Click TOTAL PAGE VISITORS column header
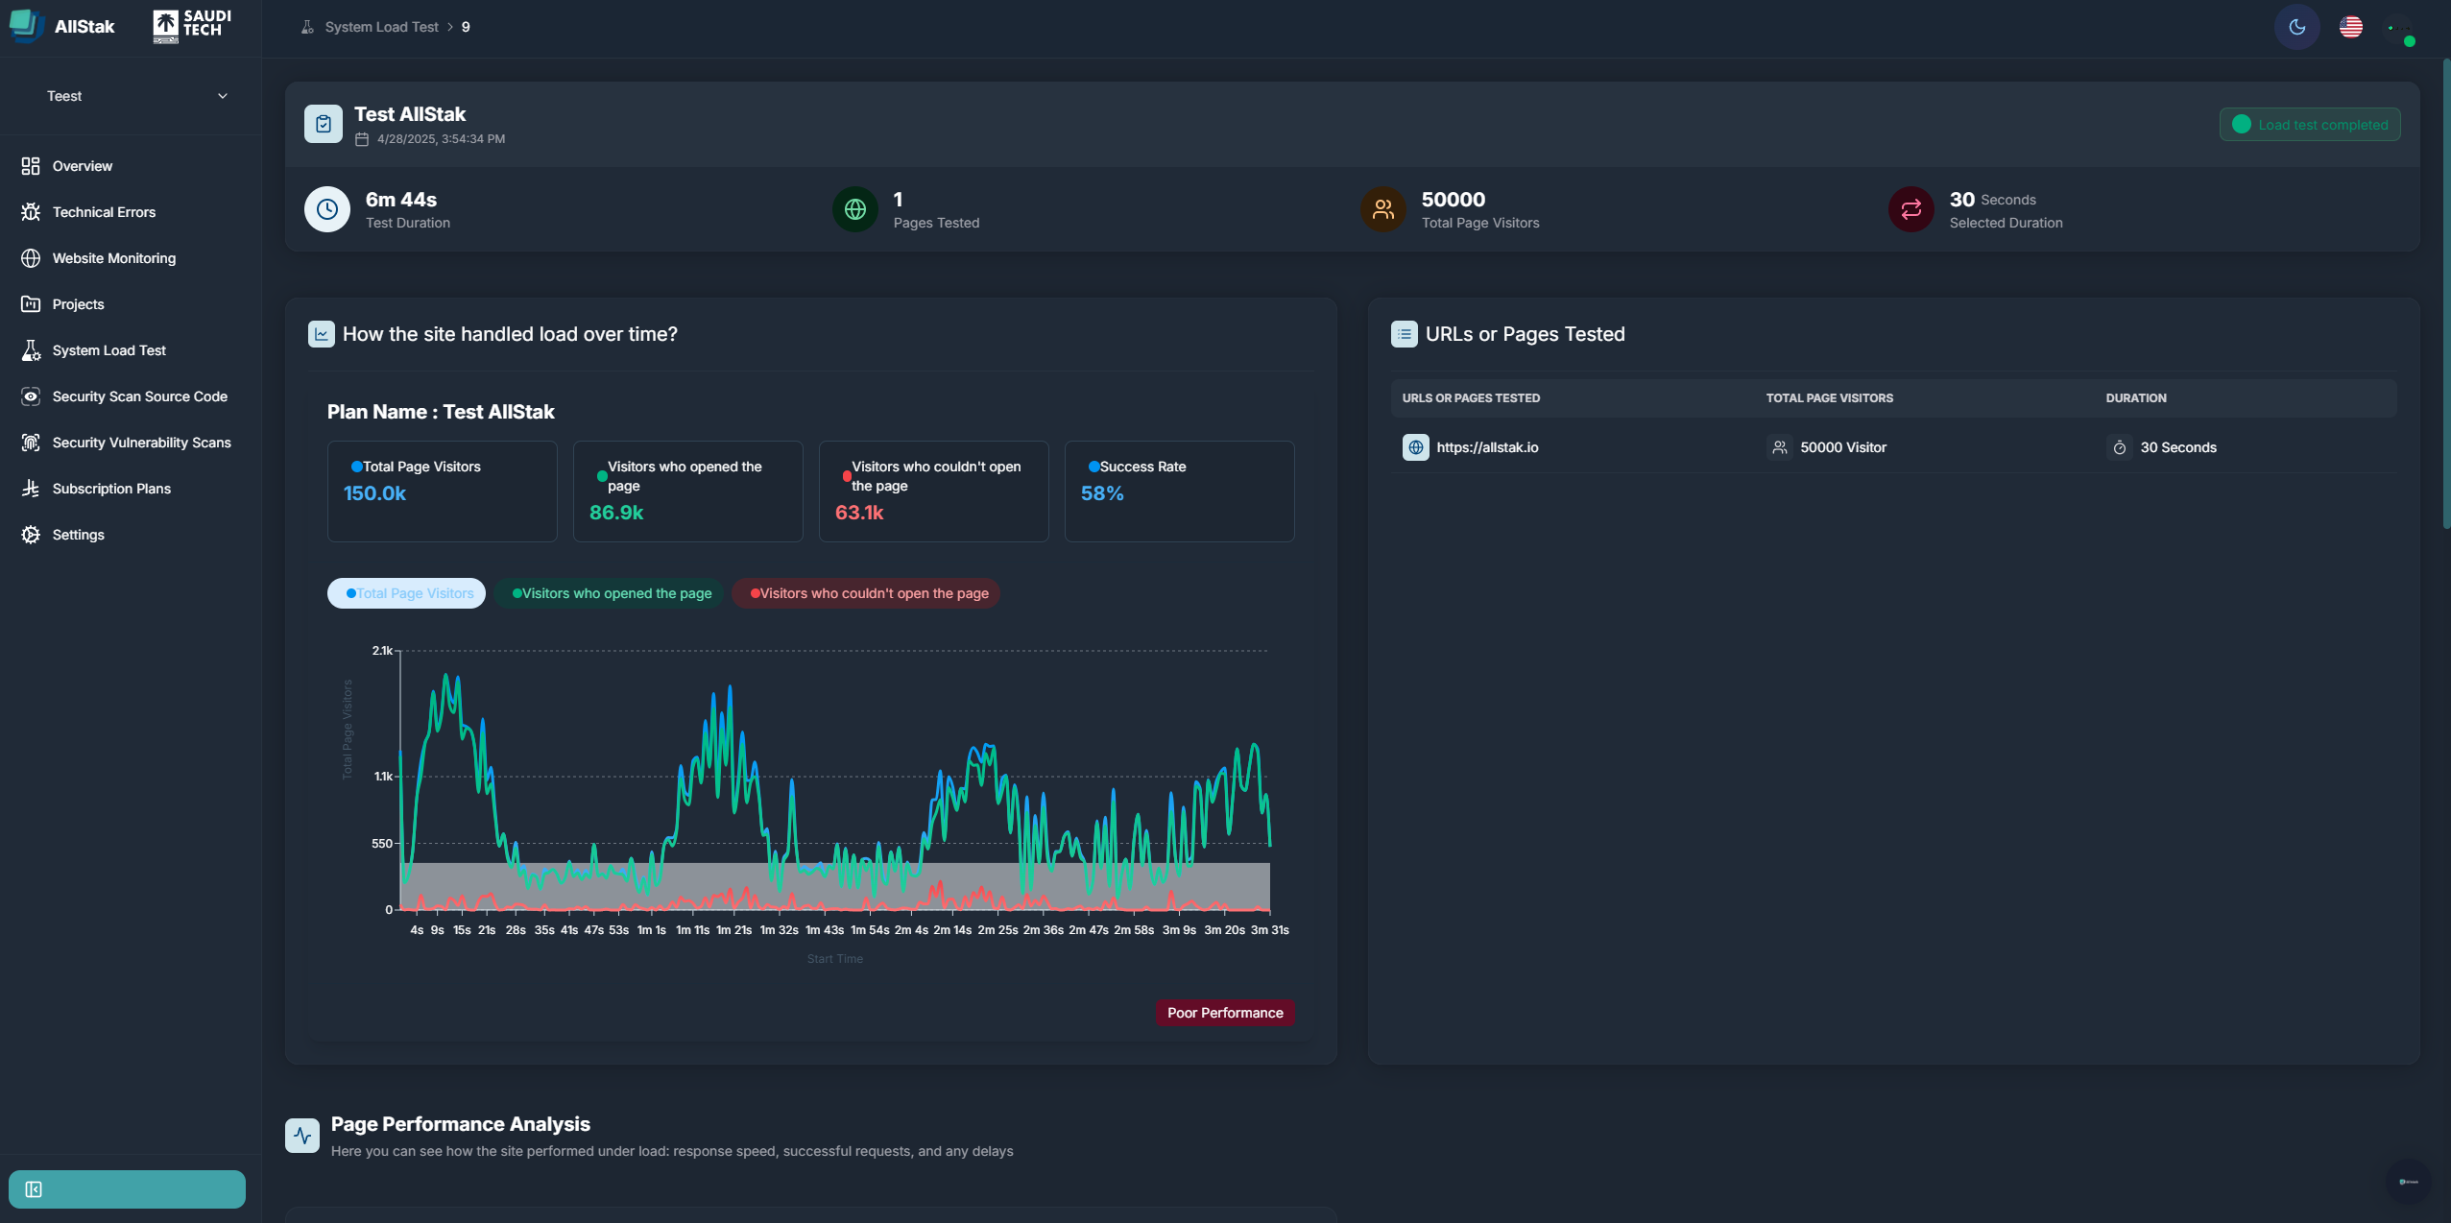Viewport: 2451px width, 1223px height. (1830, 398)
